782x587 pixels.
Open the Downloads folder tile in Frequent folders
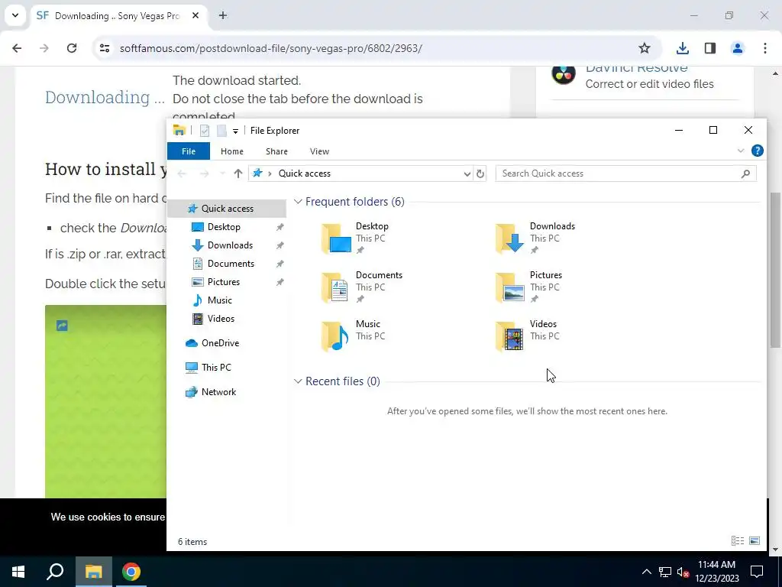(x=535, y=238)
